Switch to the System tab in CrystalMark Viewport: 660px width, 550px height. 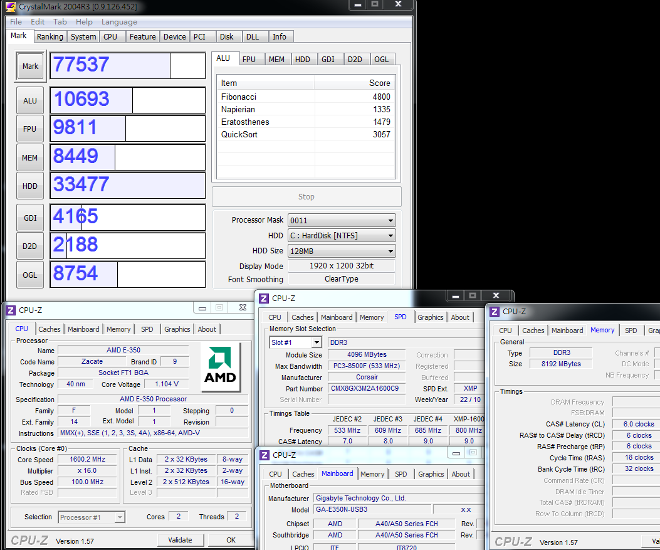coord(83,36)
